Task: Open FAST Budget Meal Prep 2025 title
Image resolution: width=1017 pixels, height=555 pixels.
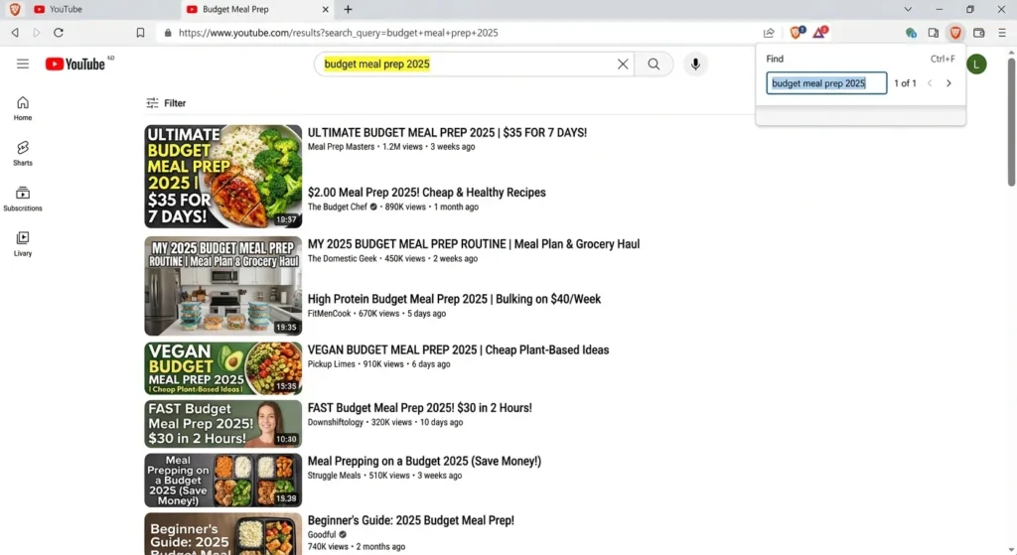Action: (419, 408)
